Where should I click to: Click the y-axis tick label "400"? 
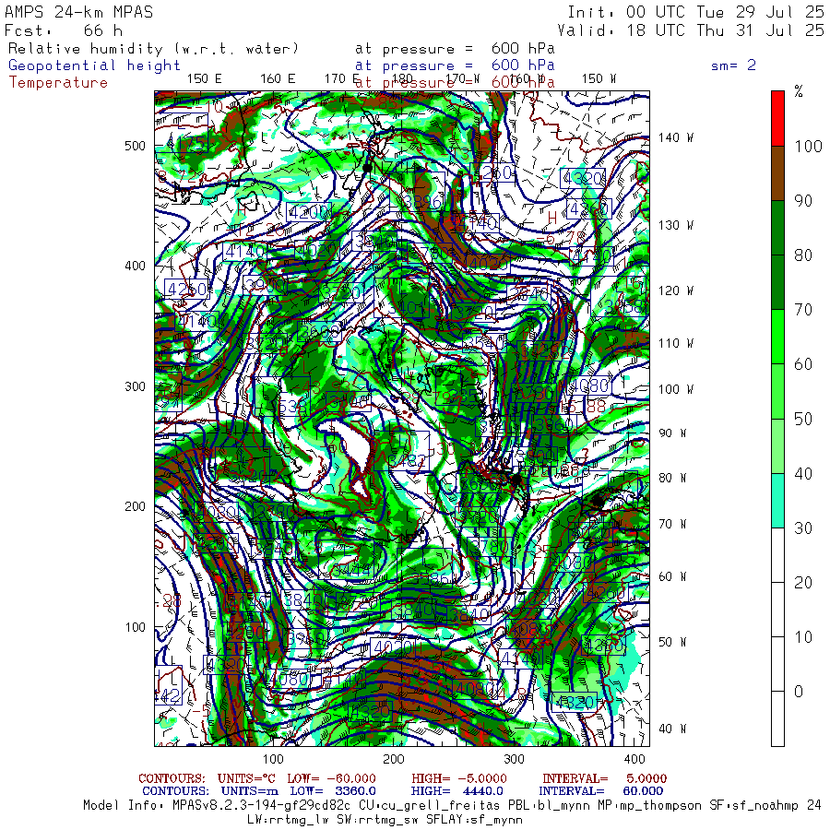tap(135, 266)
